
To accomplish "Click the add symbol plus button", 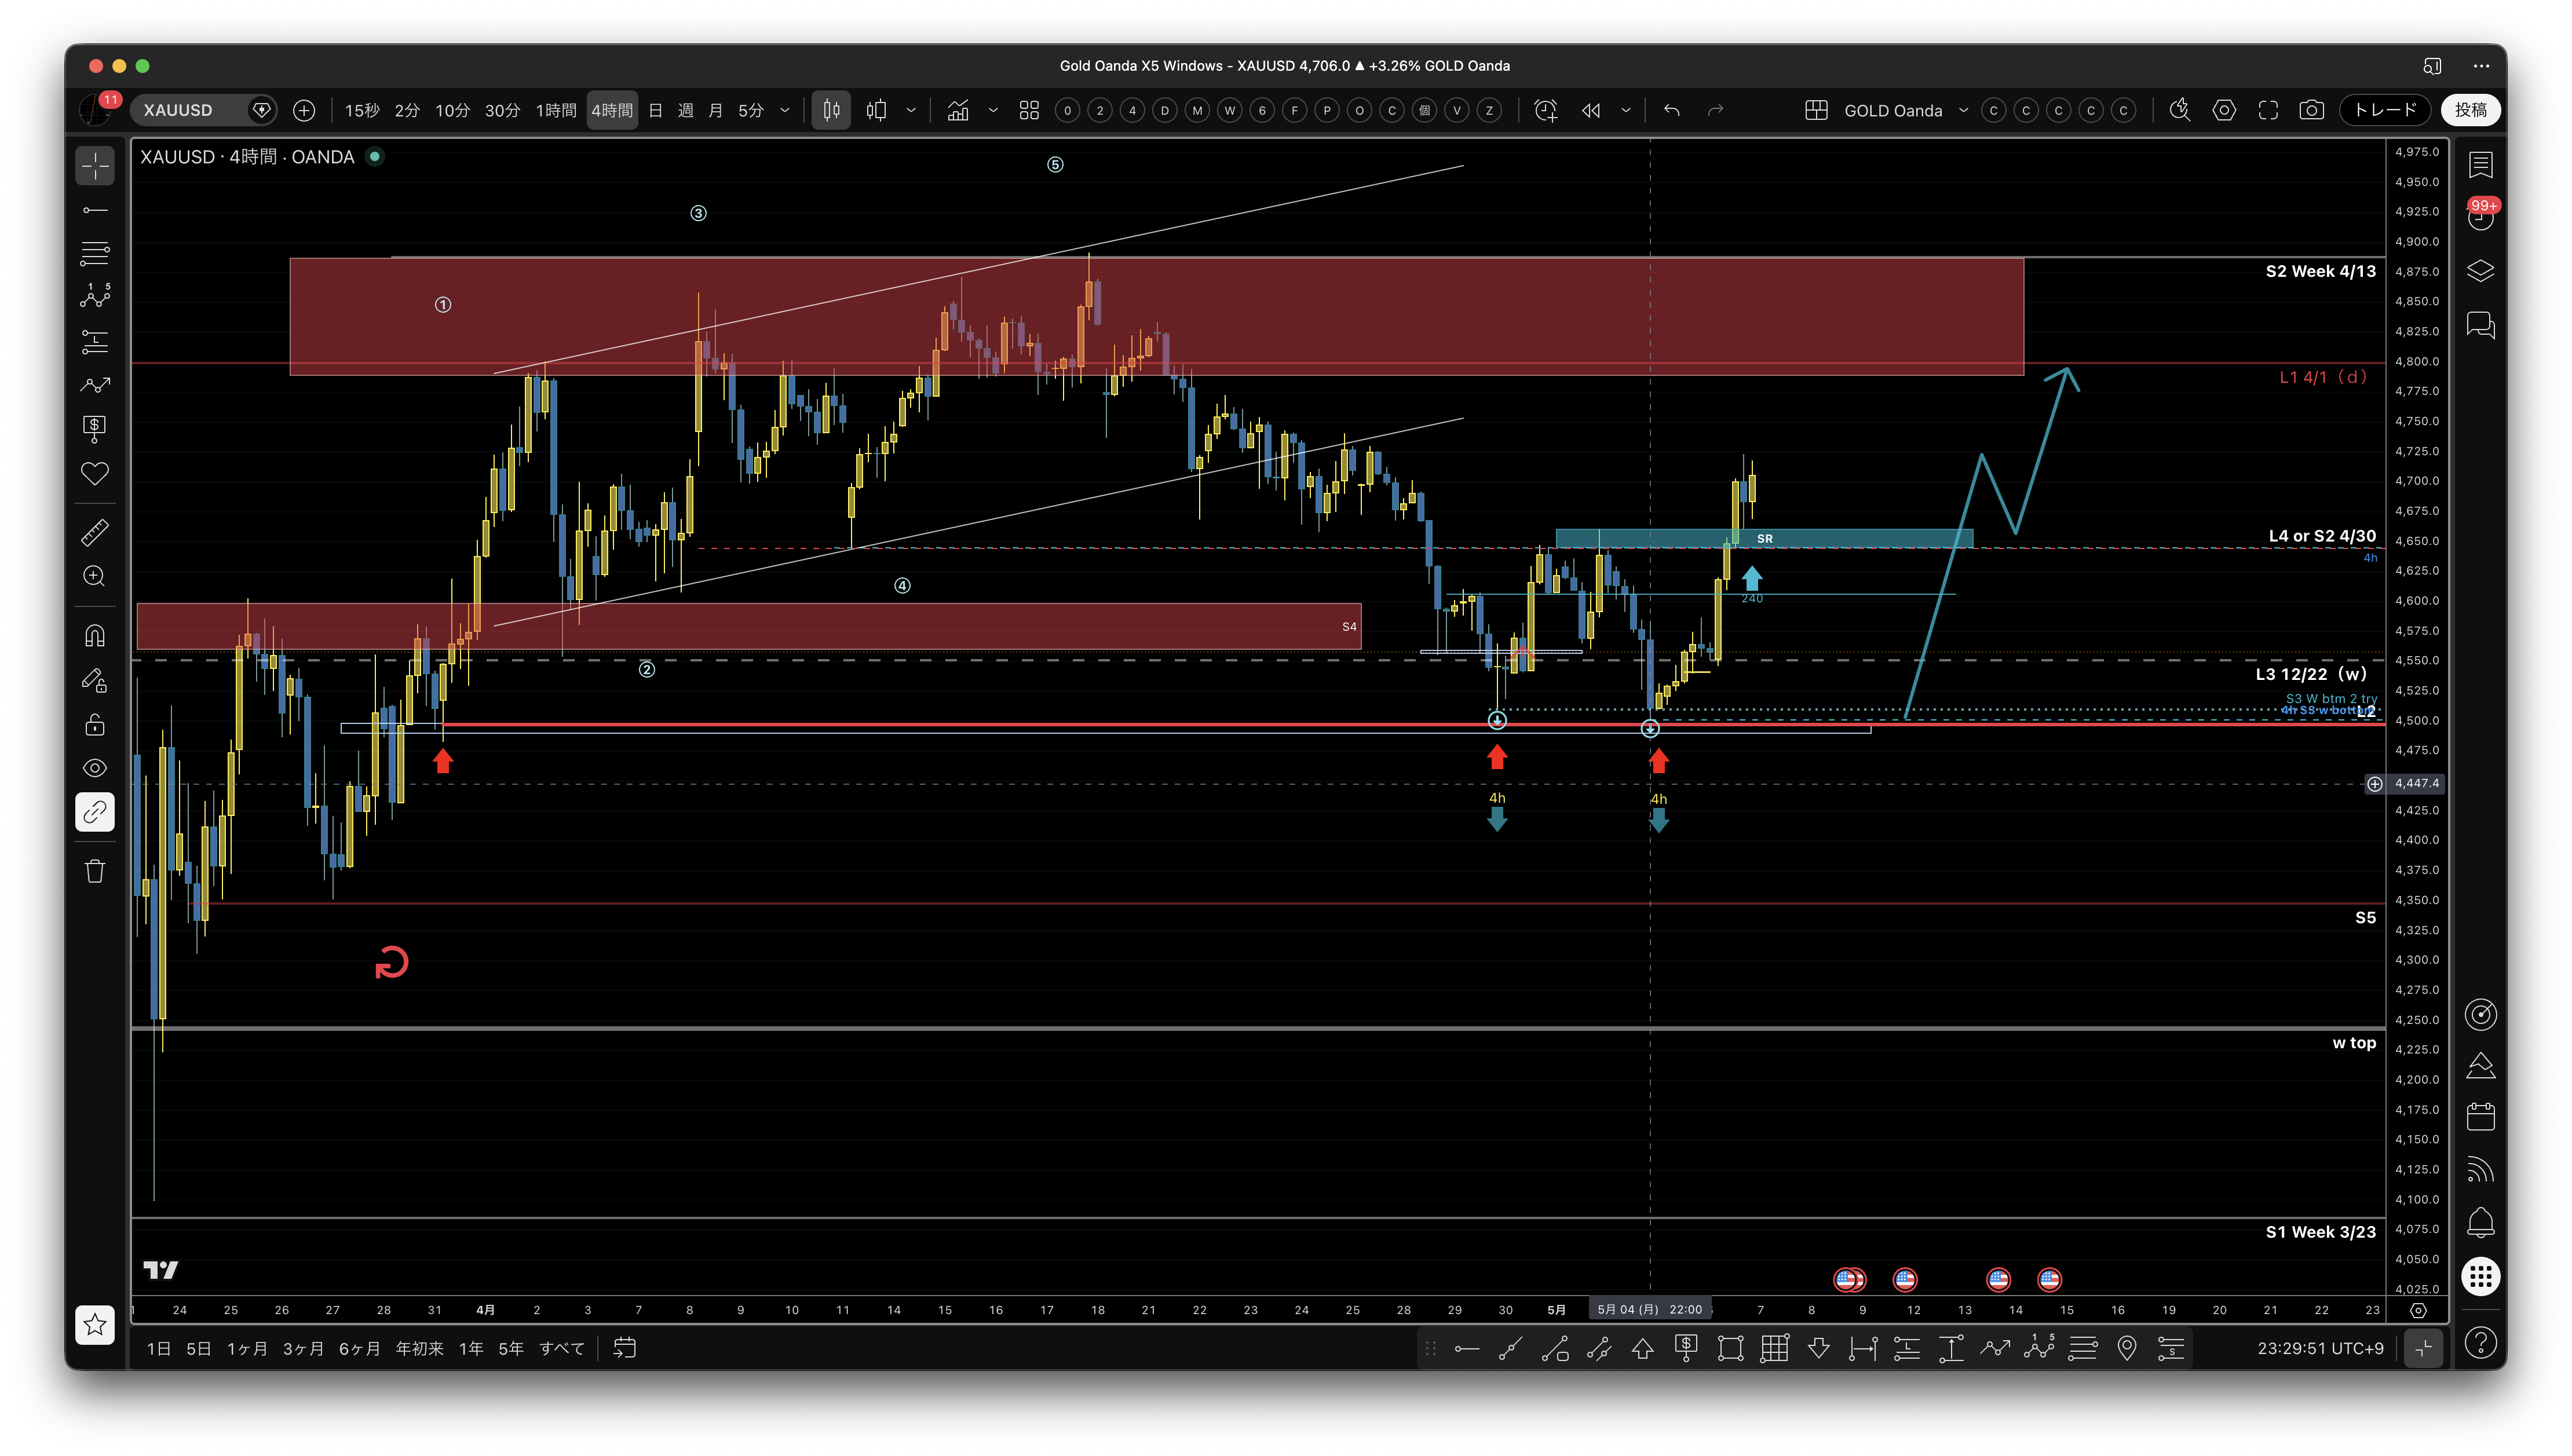I will (x=304, y=110).
